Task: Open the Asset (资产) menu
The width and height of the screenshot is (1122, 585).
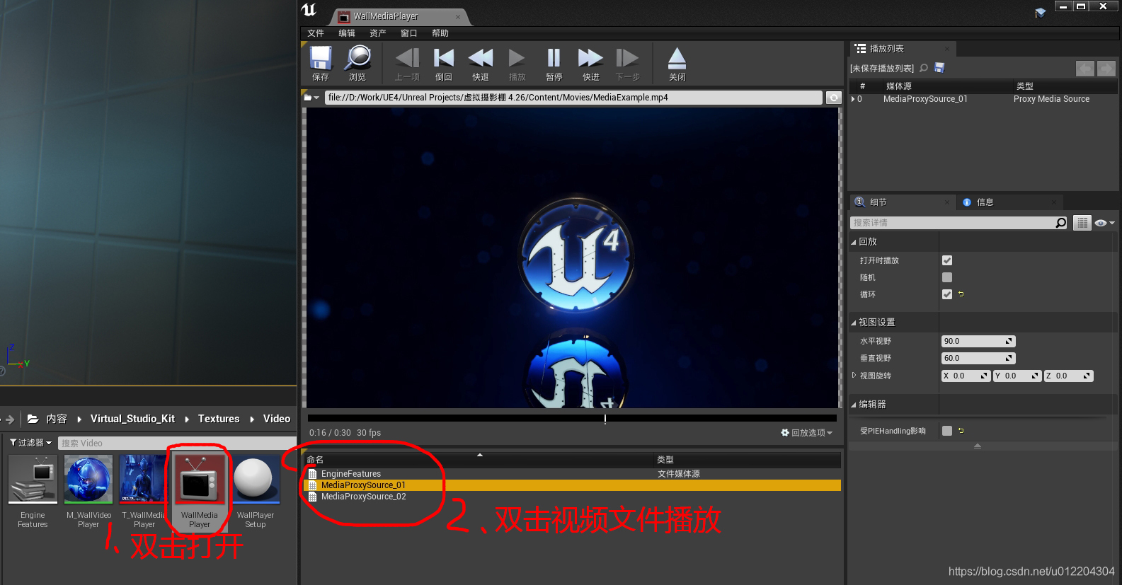Action: click(x=378, y=33)
